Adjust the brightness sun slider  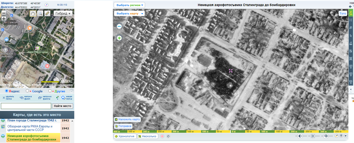coord(313,136)
